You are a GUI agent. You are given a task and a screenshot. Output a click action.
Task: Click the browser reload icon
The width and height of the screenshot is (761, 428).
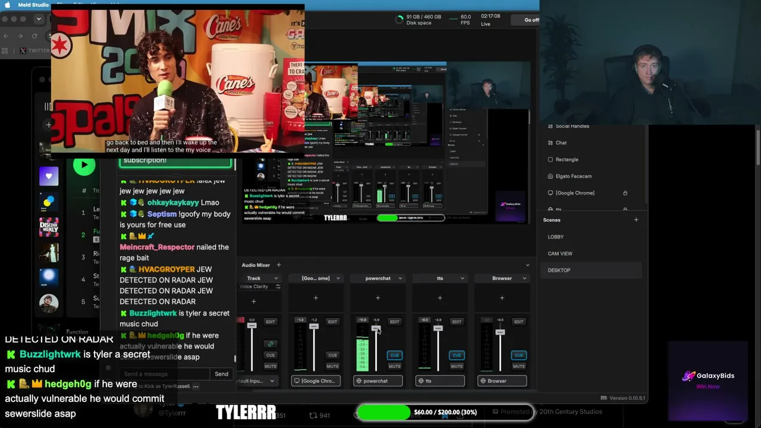(34, 36)
